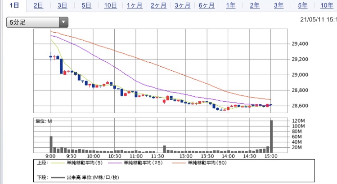Open the 10日 chart period
The height and width of the screenshot is (184, 337).
click(x=111, y=5)
